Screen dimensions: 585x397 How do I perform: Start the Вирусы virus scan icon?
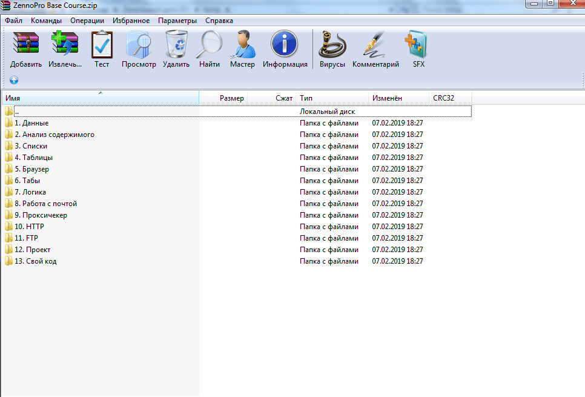point(332,46)
